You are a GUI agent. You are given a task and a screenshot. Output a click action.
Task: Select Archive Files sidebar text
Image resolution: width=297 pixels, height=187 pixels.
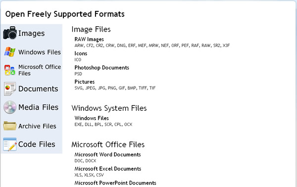pos(37,126)
